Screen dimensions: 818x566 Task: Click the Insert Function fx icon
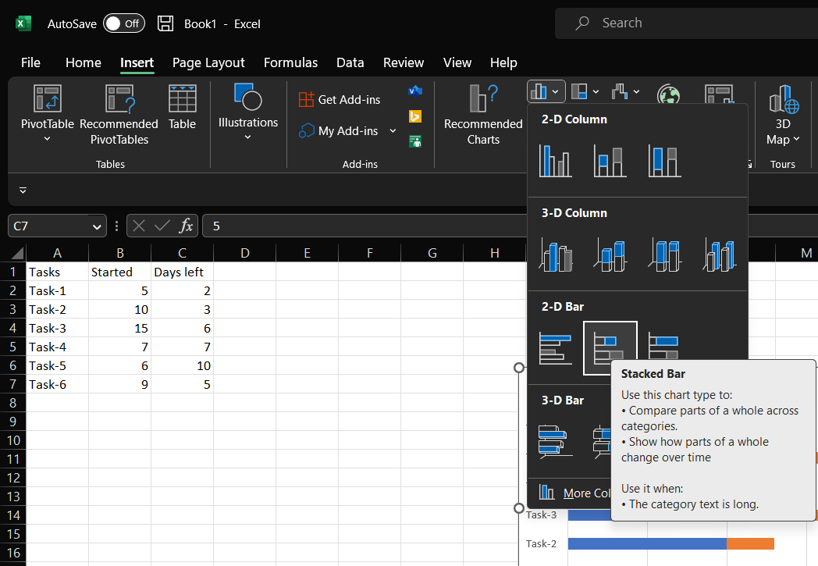(x=186, y=226)
